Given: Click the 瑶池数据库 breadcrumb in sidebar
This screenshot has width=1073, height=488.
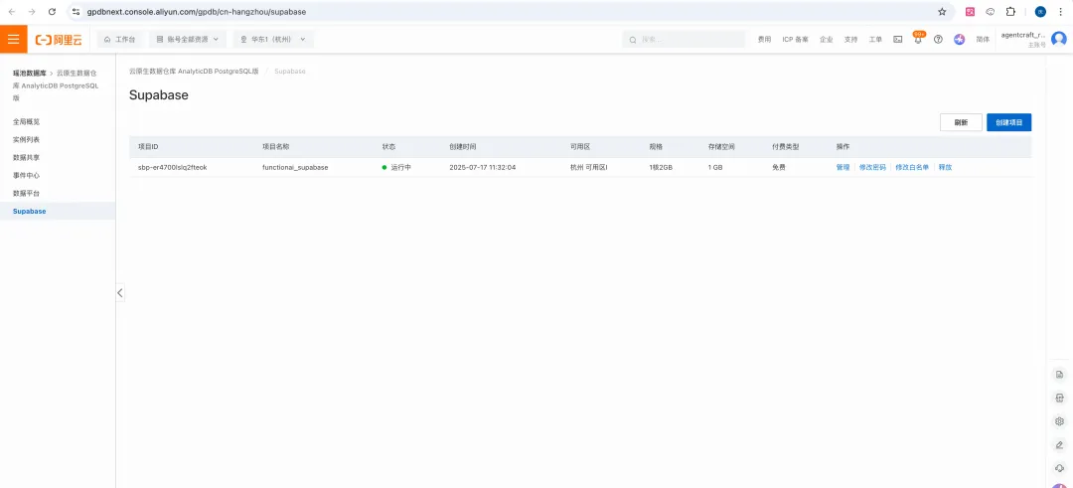Looking at the screenshot, I should (x=30, y=73).
